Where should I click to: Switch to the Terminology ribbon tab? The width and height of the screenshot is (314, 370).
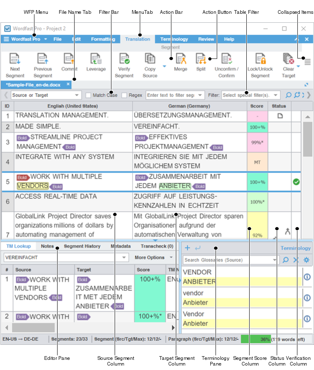[174, 39]
